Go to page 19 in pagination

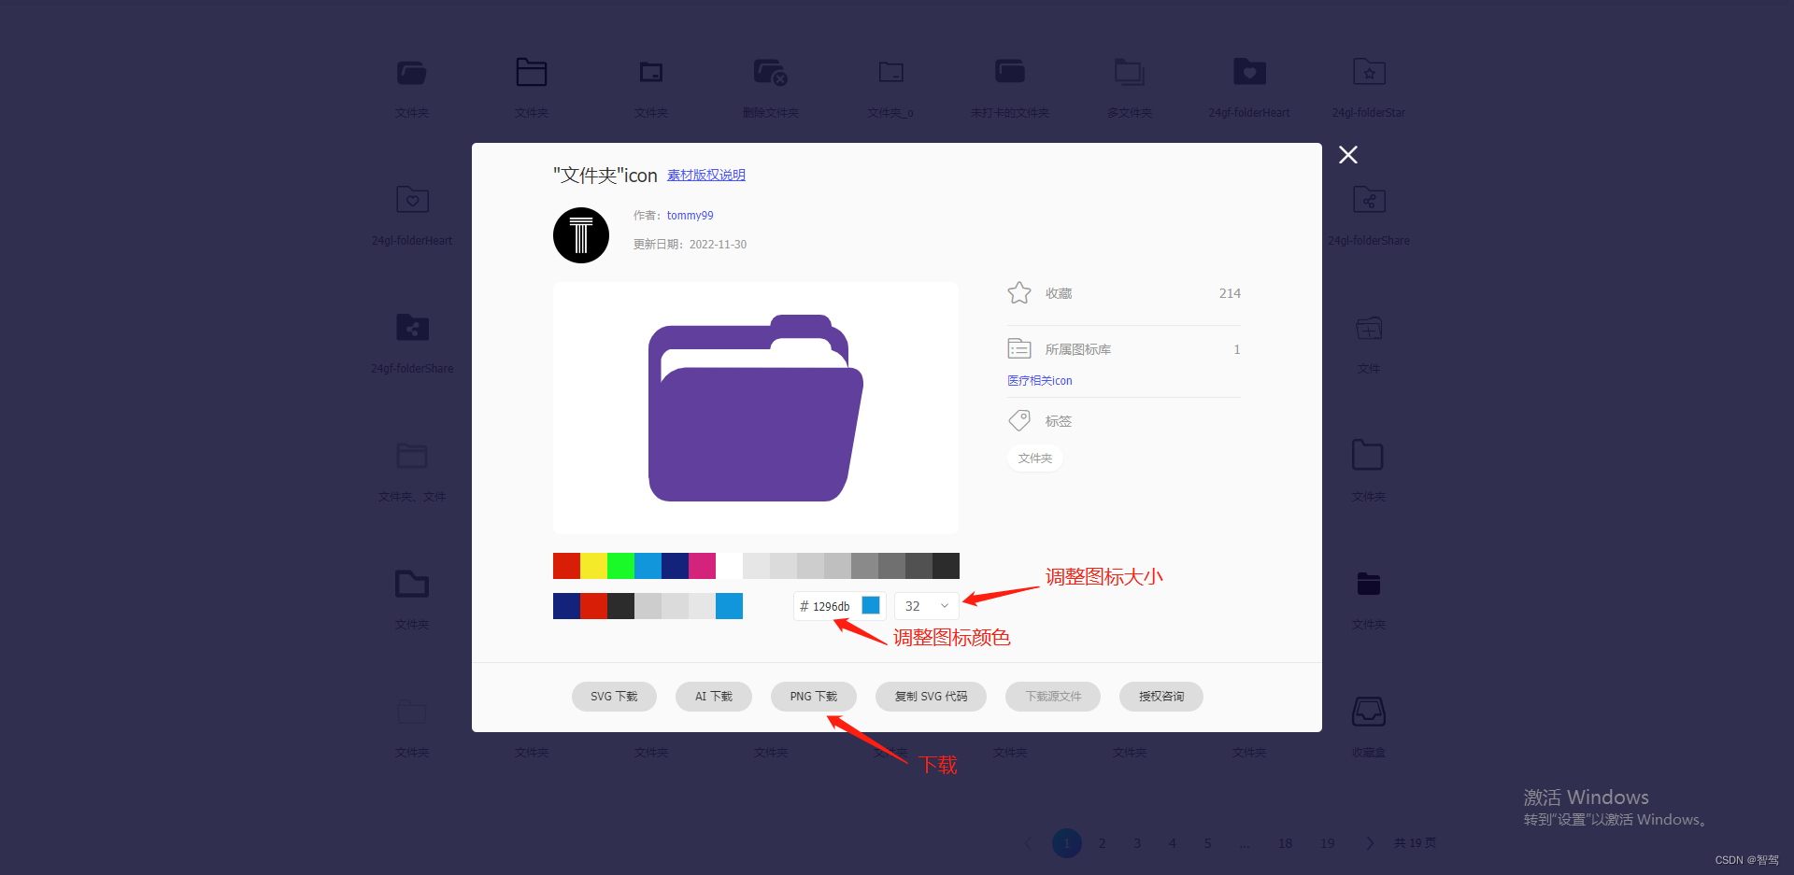coord(1328,843)
